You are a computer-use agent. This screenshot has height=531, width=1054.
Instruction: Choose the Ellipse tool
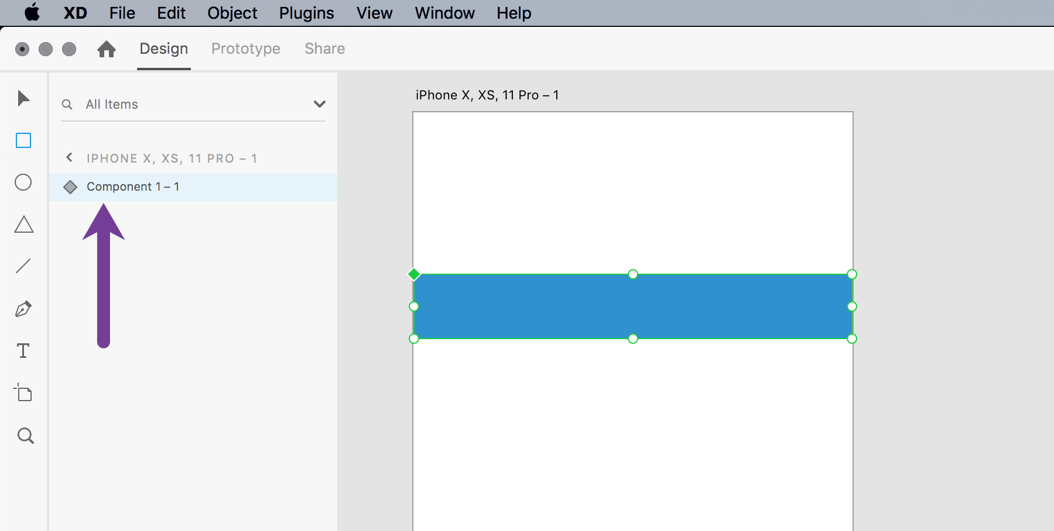[x=23, y=182]
